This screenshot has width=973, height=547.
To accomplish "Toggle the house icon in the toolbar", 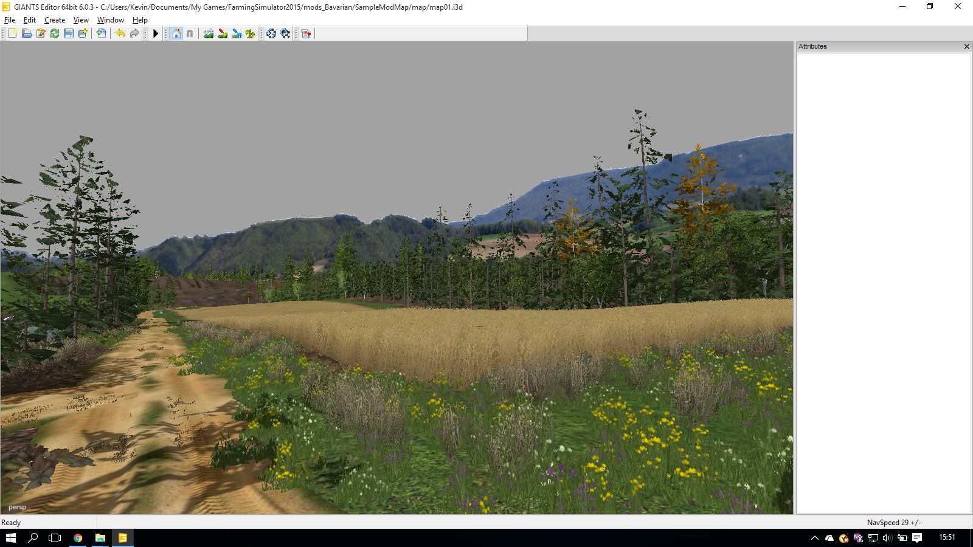I will click(176, 33).
